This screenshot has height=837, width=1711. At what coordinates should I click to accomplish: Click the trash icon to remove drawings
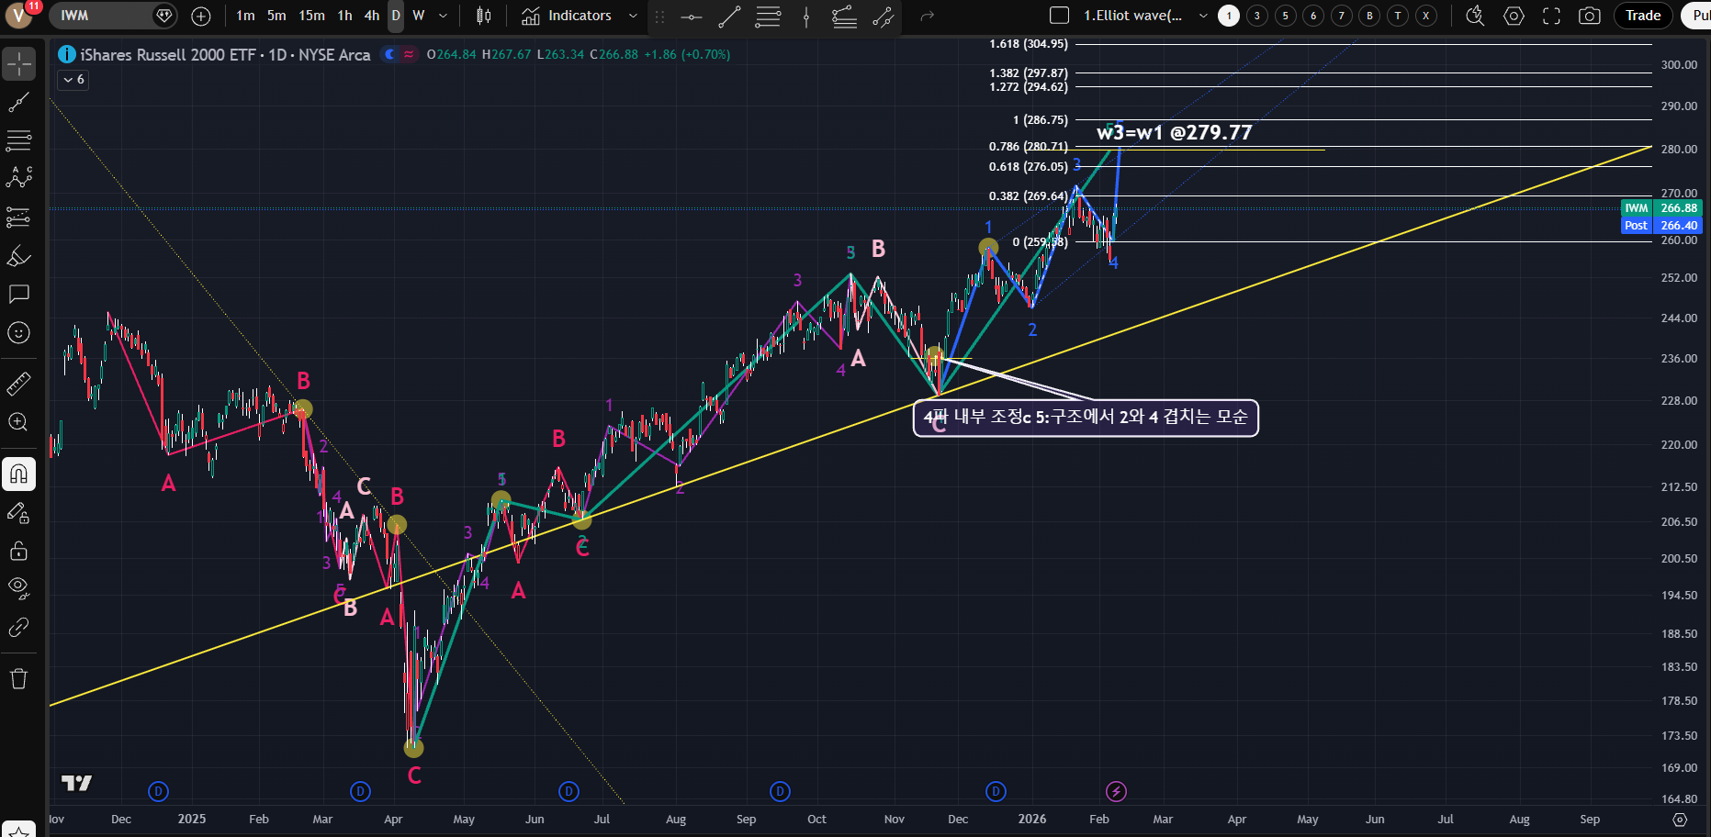tap(18, 679)
